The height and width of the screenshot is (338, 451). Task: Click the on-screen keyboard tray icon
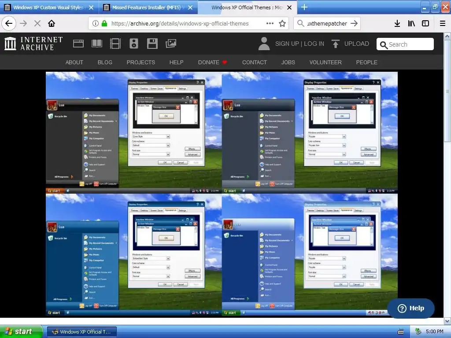[x=401, y=332]
